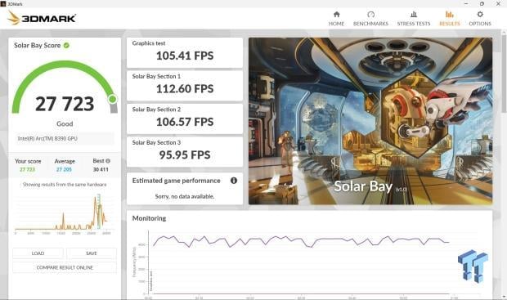Image resolution: width=507 pixels, height=300 pixels.
Task: Switch to the BENCHMARKS tab label
Action: (x=370, y=24)
